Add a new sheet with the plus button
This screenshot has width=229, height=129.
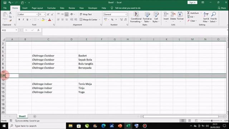point(35,116)
